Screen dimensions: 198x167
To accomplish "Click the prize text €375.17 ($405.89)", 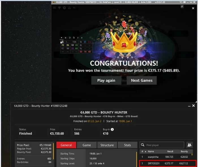I will (x=163, y=70).
